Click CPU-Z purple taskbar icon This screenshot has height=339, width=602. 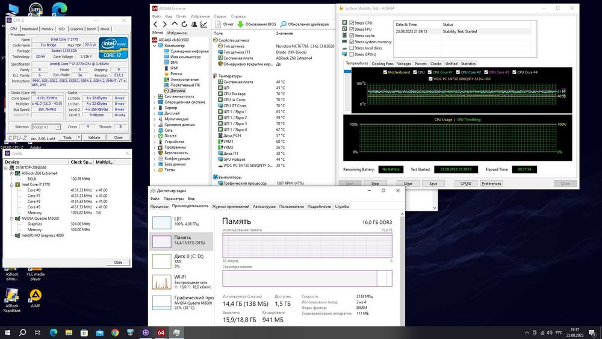click(x=146, y=332)
